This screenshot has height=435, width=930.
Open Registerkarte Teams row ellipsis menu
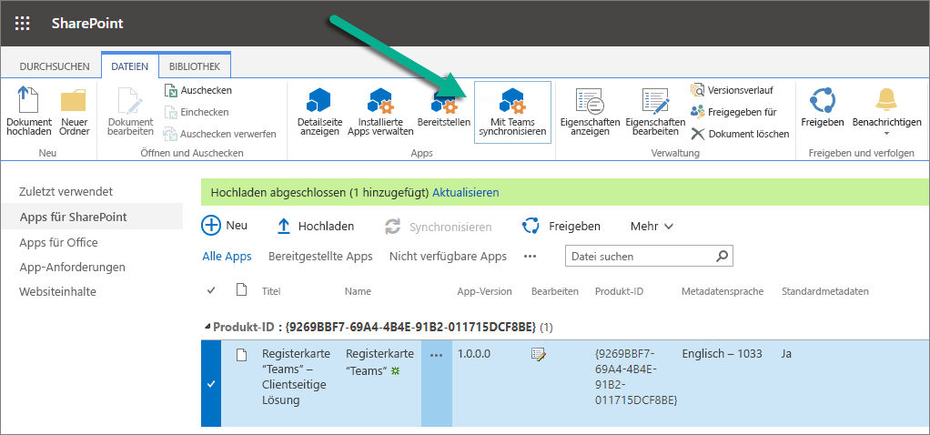click(x=437, y=355)
